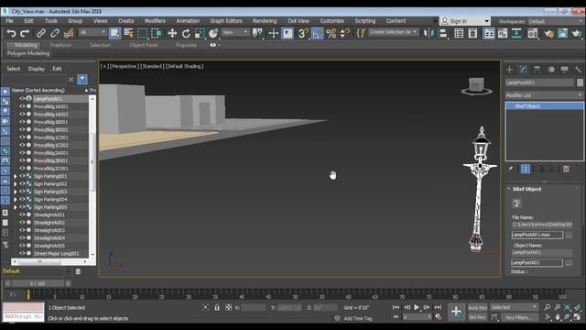586x330 pixels.
Task: Hide ProxyBldg2A001 via eye icon
Action: tap(22, 153)
